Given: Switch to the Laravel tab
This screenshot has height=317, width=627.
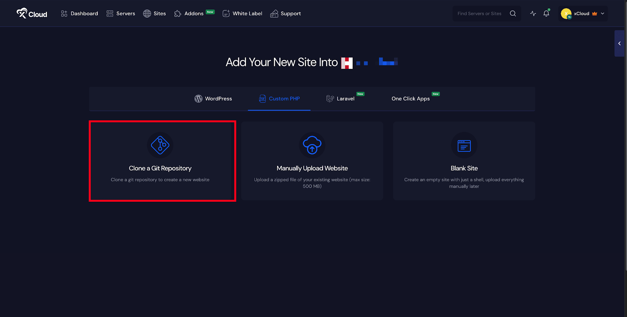Looking at the screenshot, I should tap(340, 99).
